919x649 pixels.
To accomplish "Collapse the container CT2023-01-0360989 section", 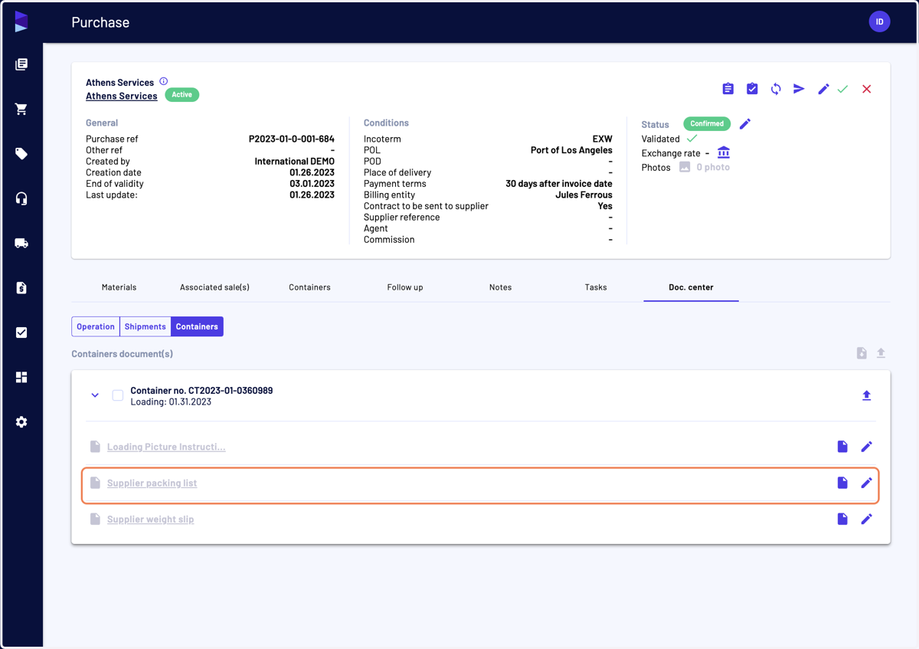I will pyautogui.click(x=95, y=395).
